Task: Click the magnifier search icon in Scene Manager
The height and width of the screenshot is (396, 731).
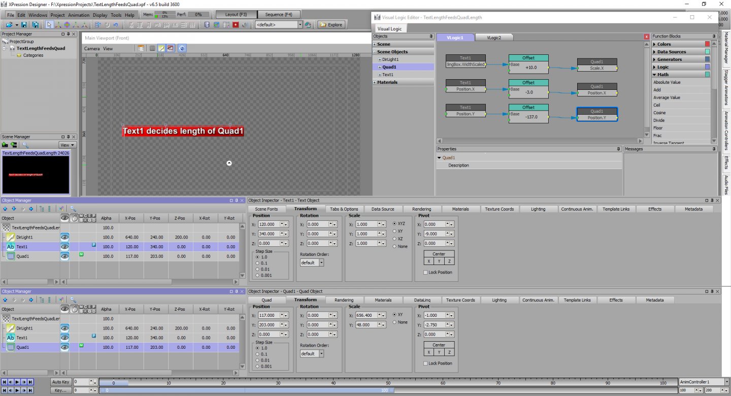Action: point(25,145)
